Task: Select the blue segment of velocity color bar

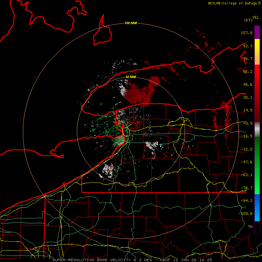Action: pyautogui.click(x=257, y=208)
